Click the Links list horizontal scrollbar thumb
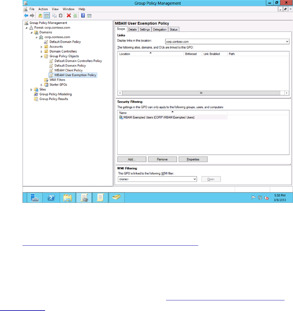293x311 pixels. [x=201, y=93]
